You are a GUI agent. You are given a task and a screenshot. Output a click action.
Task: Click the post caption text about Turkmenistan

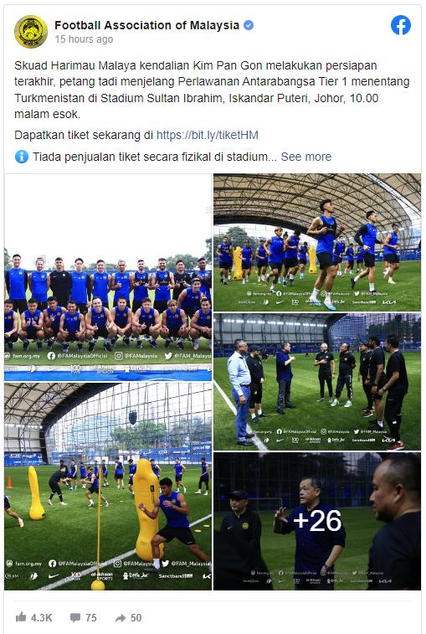[213, 90]
